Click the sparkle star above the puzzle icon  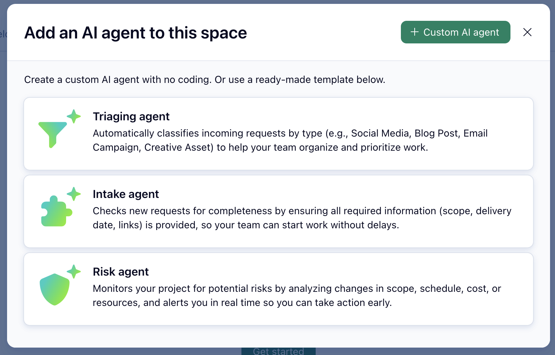pyautogui.click(x=74, y=194)
